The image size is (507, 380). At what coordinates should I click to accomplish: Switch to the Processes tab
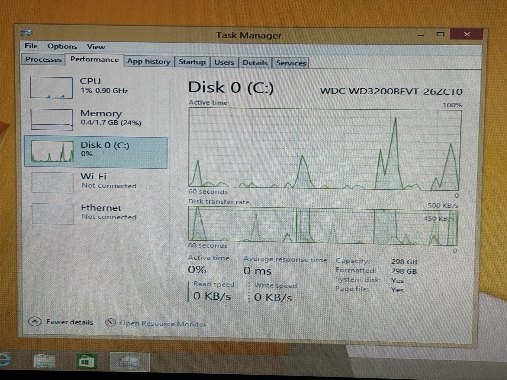click(x=43, y=59)
